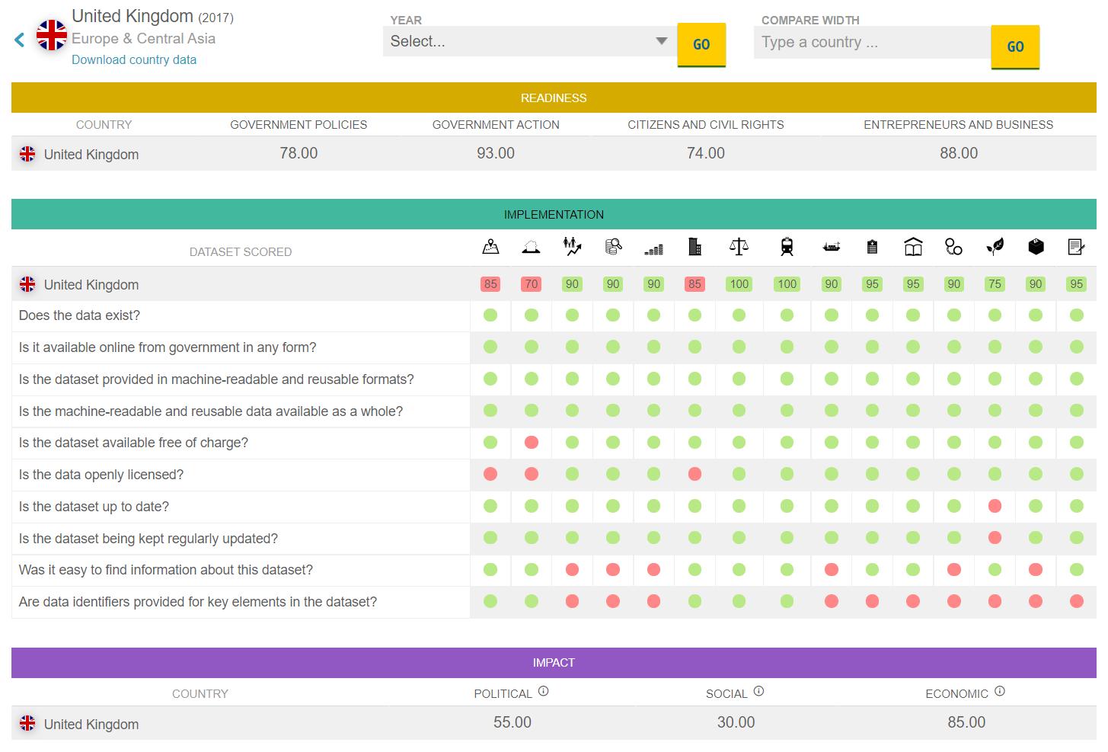Screen dimensions: 1108x752
Task: Click the Implementation section header
Action: pyautogui.click(x=554, y=215)
